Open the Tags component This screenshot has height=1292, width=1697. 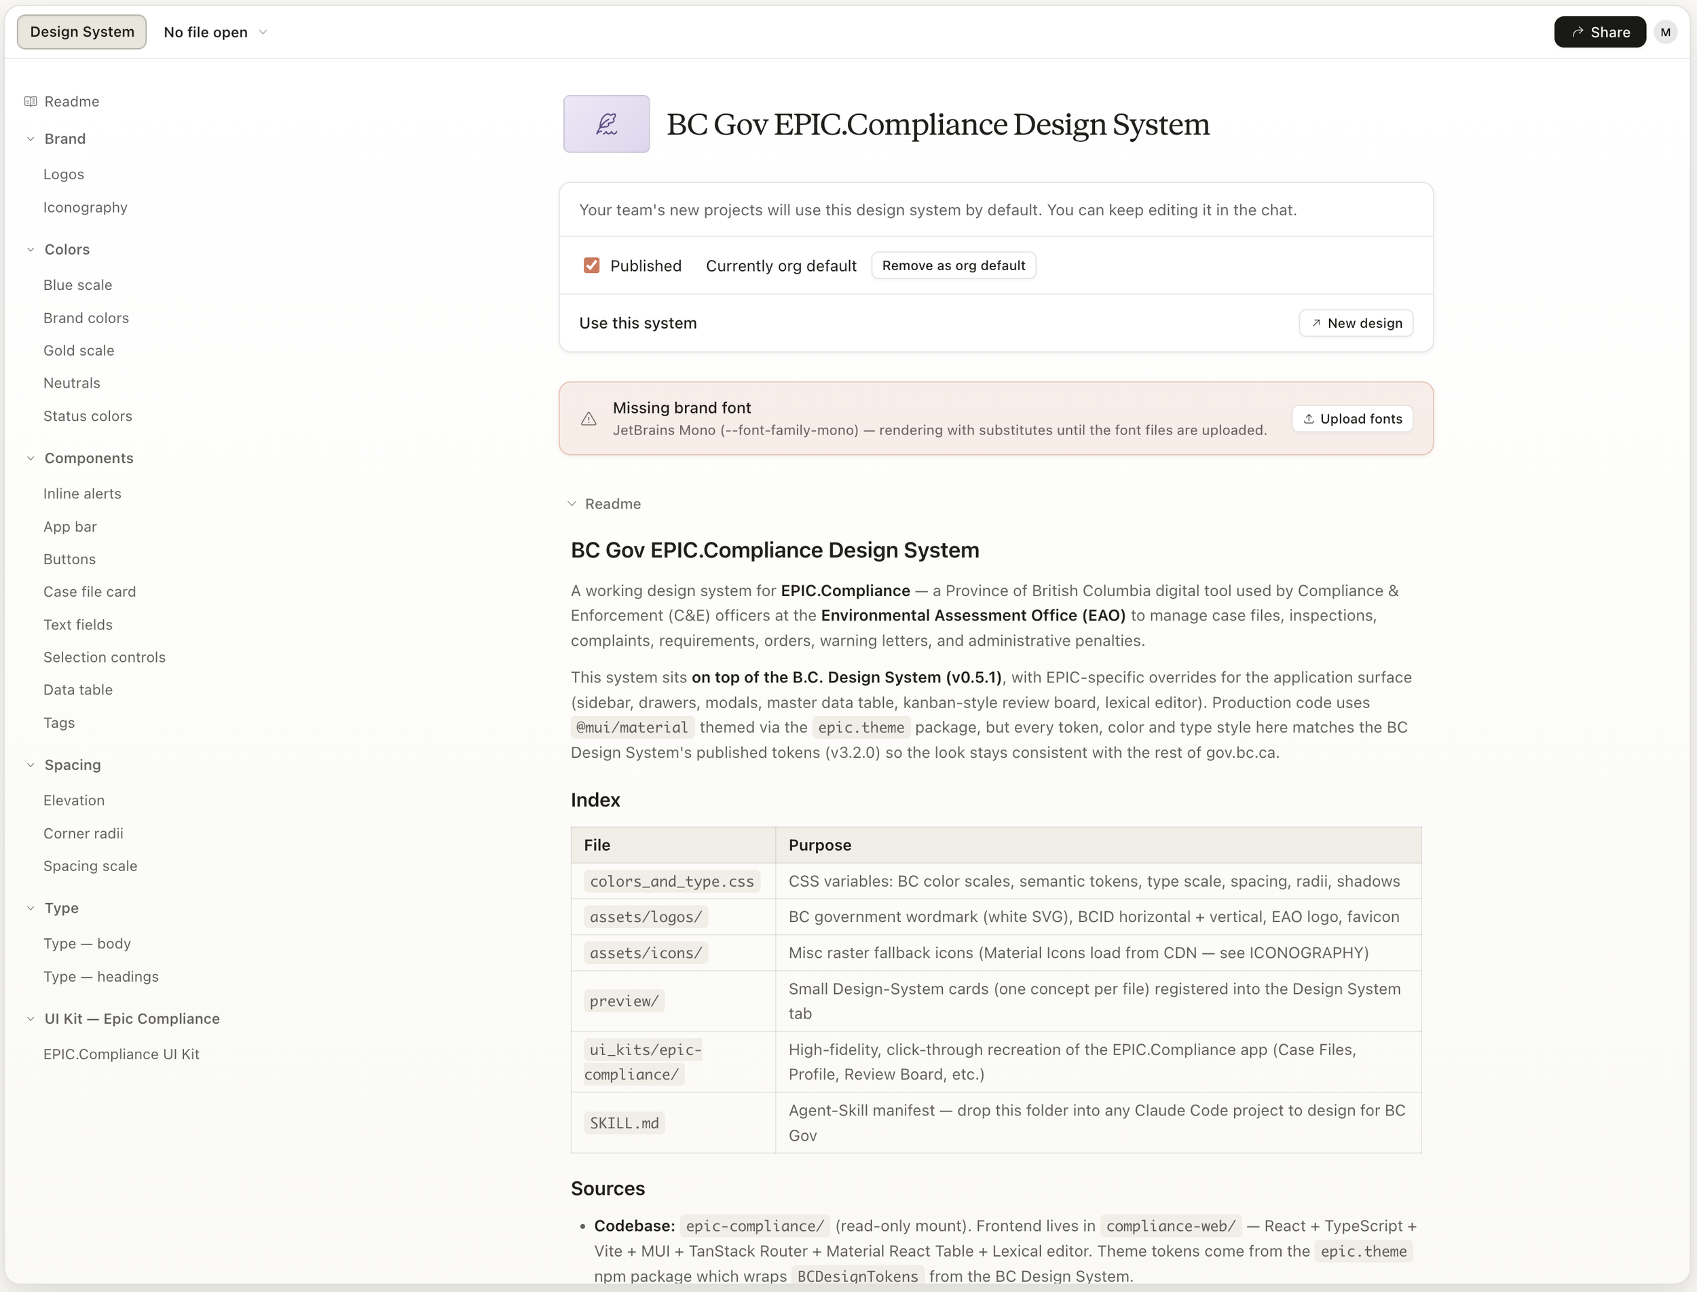click(x=59, y=723)
